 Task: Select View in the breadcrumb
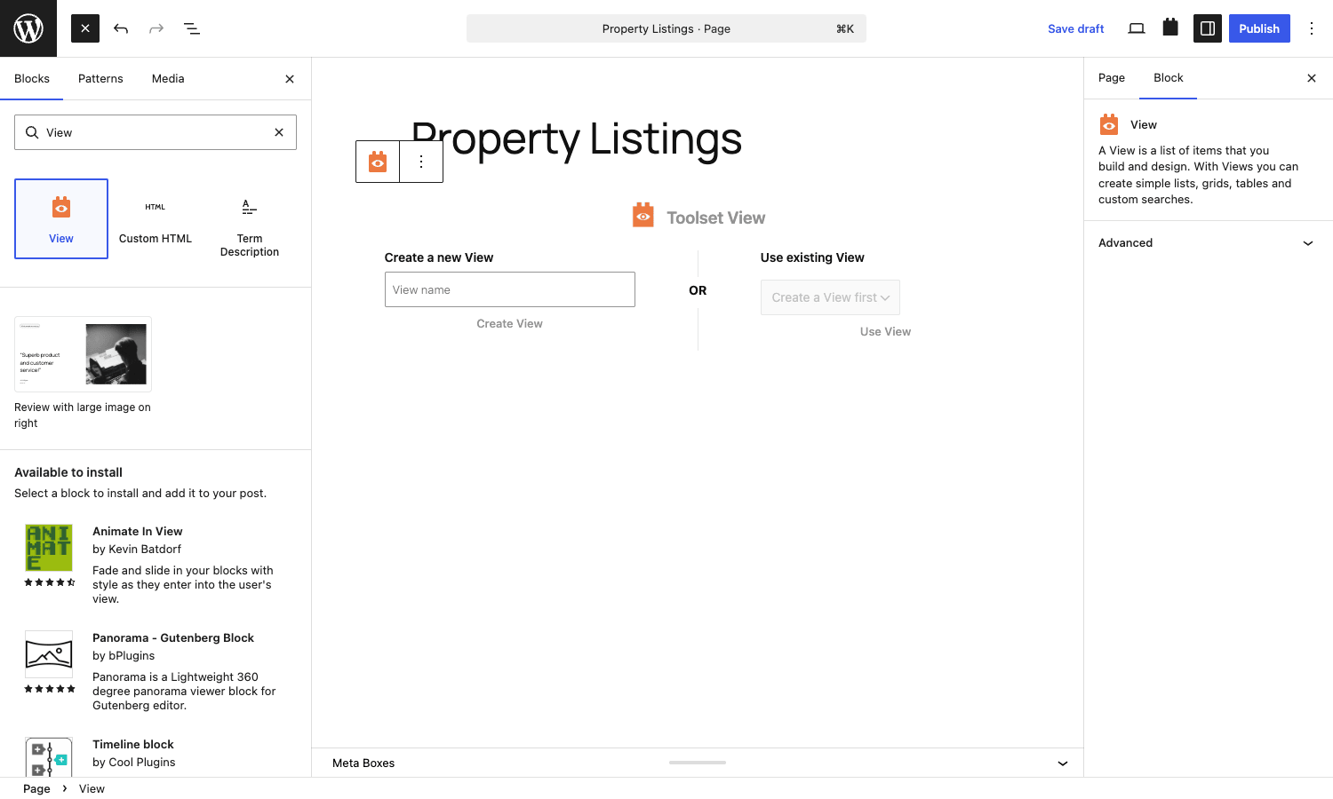(x=92, y=788)
